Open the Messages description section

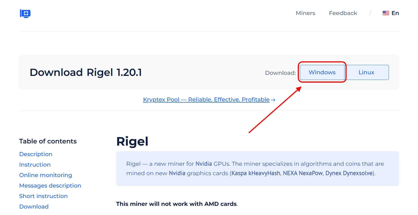point(50,186)
